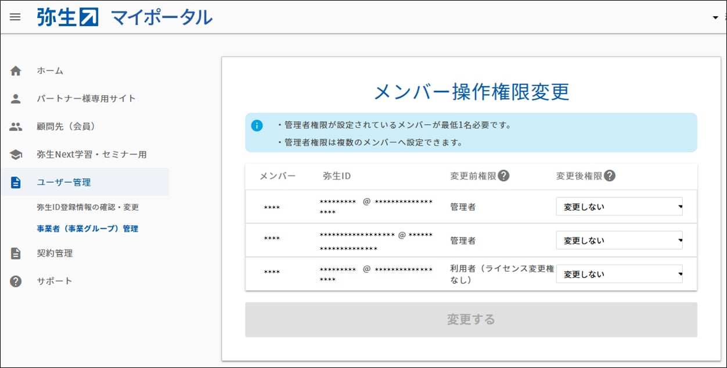Open the hamburger navigation menu
This screenshot has height=368, width=727.
pos(15,17)
